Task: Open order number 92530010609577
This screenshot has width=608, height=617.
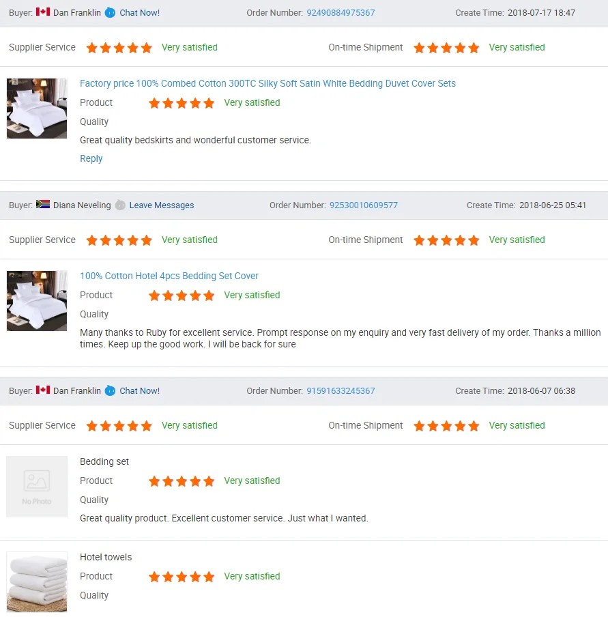Action: (364, 205)
